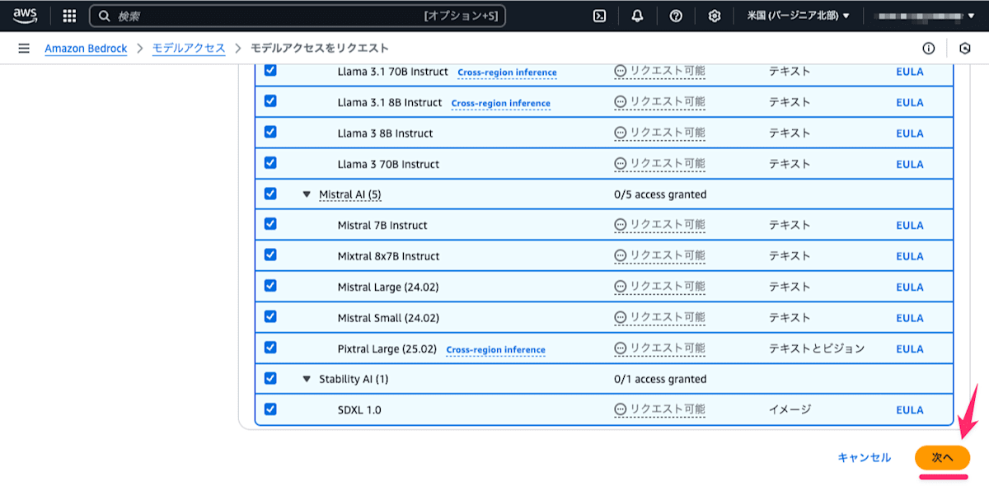The height and width of the screenshot is (486, 989).
Task: Go to Amazon Bedrock breadcrumb
Action: [x=86, y=49]
